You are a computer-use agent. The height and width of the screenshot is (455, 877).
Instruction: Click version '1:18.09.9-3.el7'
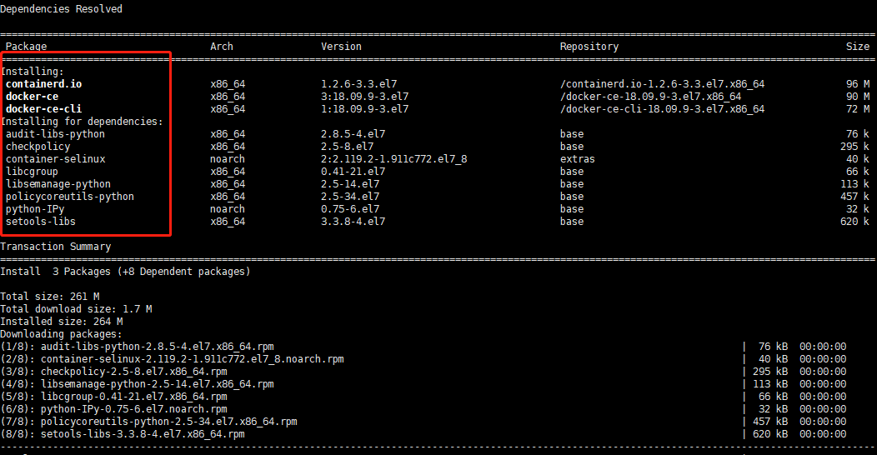[x=364, y=109]
